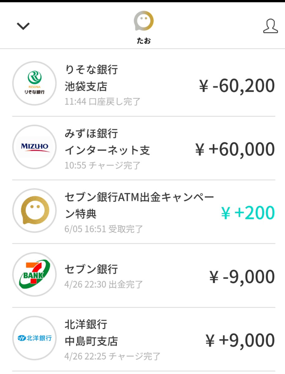Tap the gold chat bubble avatar icon

[144, 21]
